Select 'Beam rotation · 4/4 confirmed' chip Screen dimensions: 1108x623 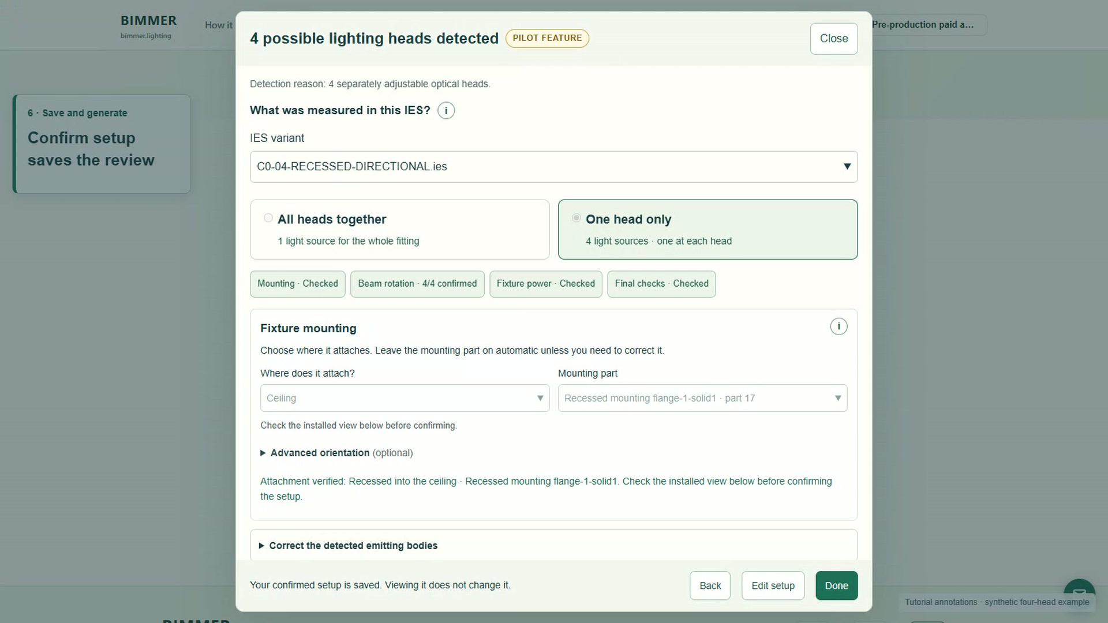point(417,284)
